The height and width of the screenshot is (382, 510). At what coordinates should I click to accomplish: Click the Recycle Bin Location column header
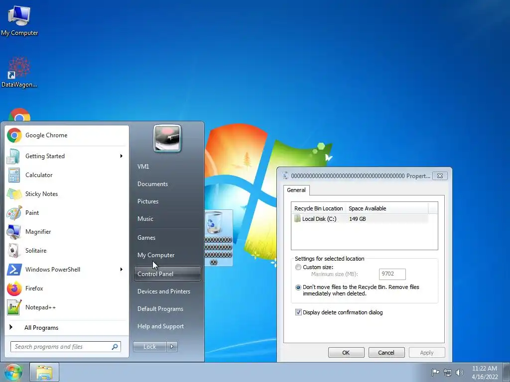tap(318, 208)
